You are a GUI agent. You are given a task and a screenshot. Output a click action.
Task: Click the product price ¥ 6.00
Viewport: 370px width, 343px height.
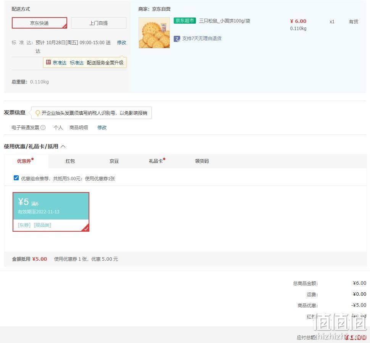click(x=298, y=21)
